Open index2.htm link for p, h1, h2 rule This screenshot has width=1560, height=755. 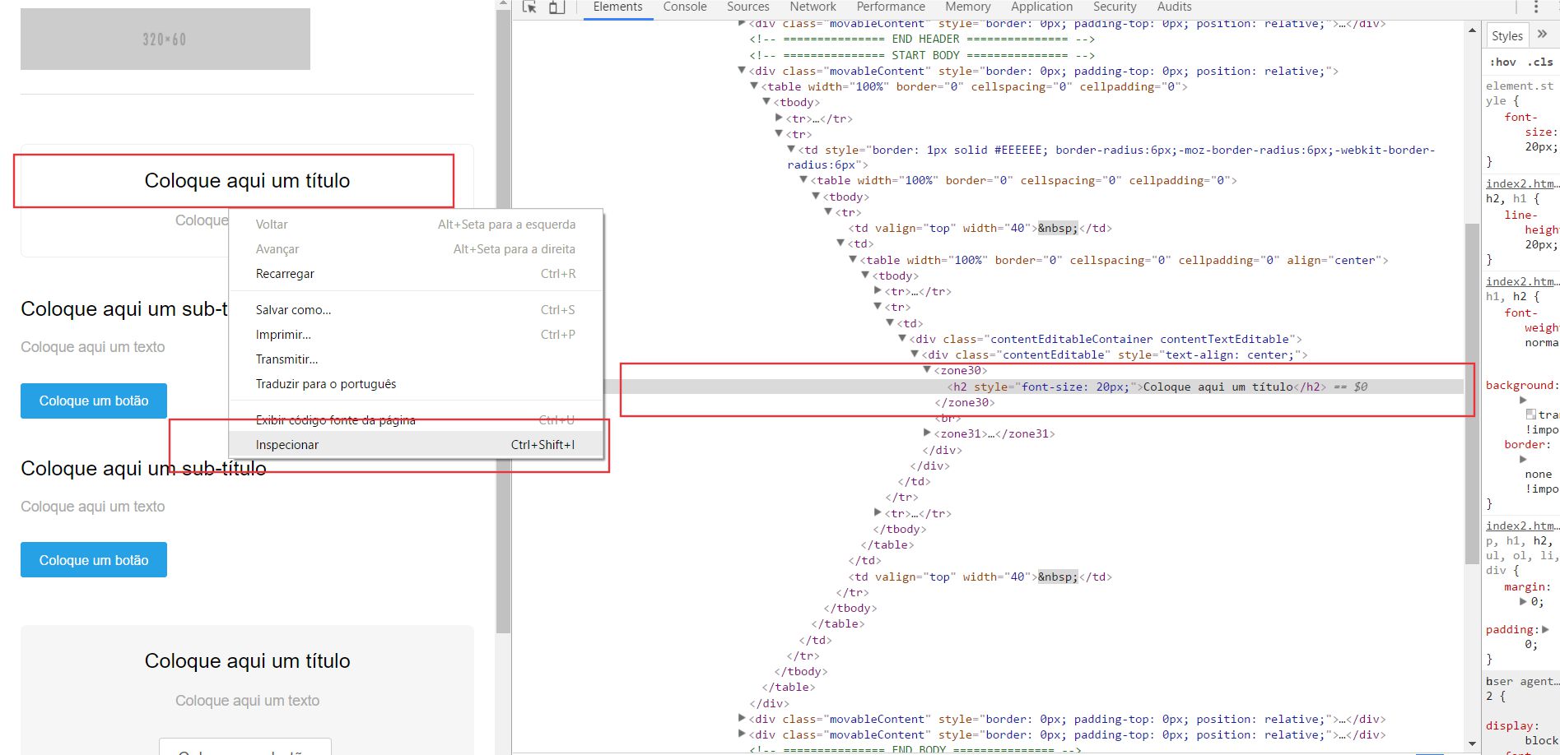click(x=1521, y=526)
